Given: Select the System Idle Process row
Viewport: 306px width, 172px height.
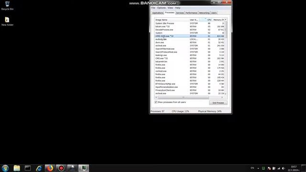Looking at the screenshot, I should tap(189, 23).
